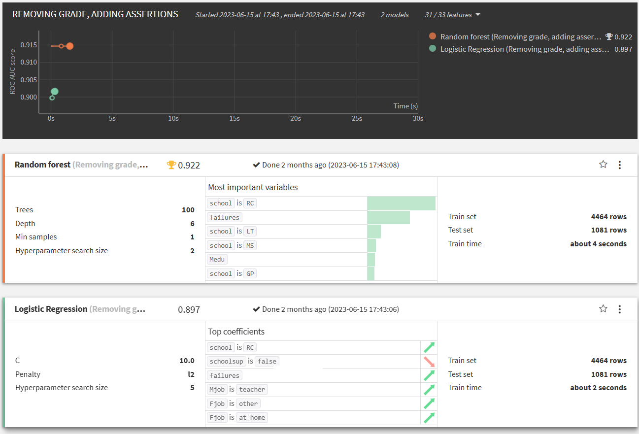Select the Mjob is teacher coefficient row
Screen dimensions: 639x434
(321, 389)
